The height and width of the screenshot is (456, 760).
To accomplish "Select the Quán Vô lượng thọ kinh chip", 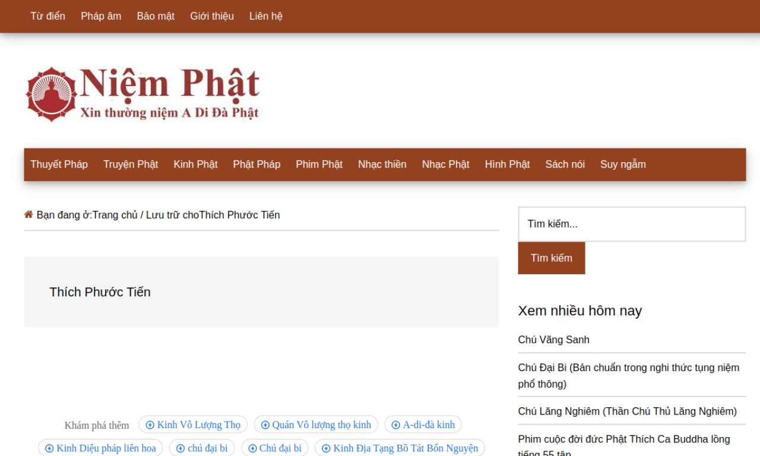I will 316,425.
